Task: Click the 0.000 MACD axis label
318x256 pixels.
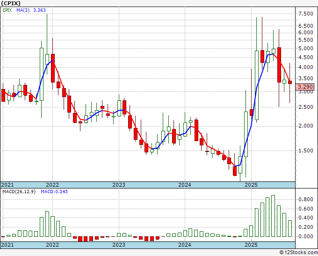Action: click(x=306, y=236)
